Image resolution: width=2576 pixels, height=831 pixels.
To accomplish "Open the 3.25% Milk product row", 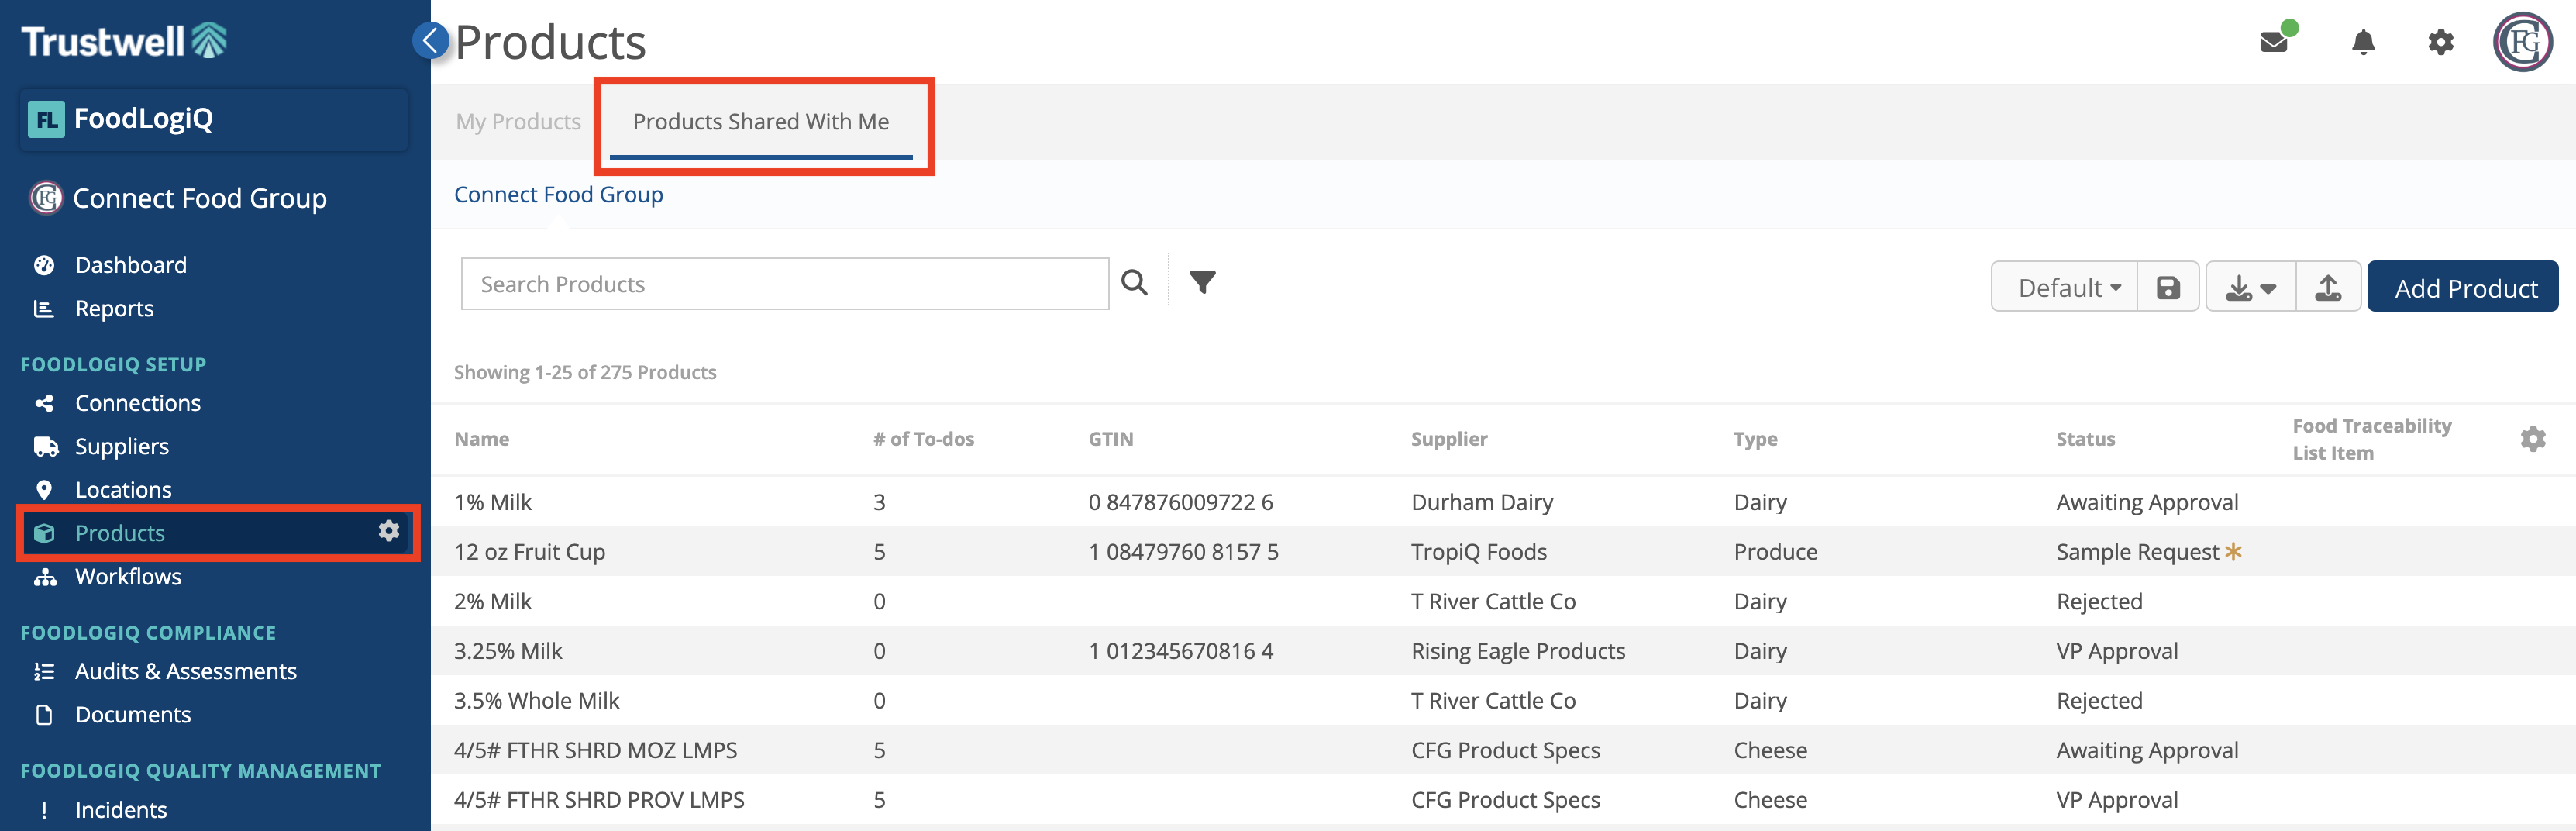I will (x=1503, y=651).
